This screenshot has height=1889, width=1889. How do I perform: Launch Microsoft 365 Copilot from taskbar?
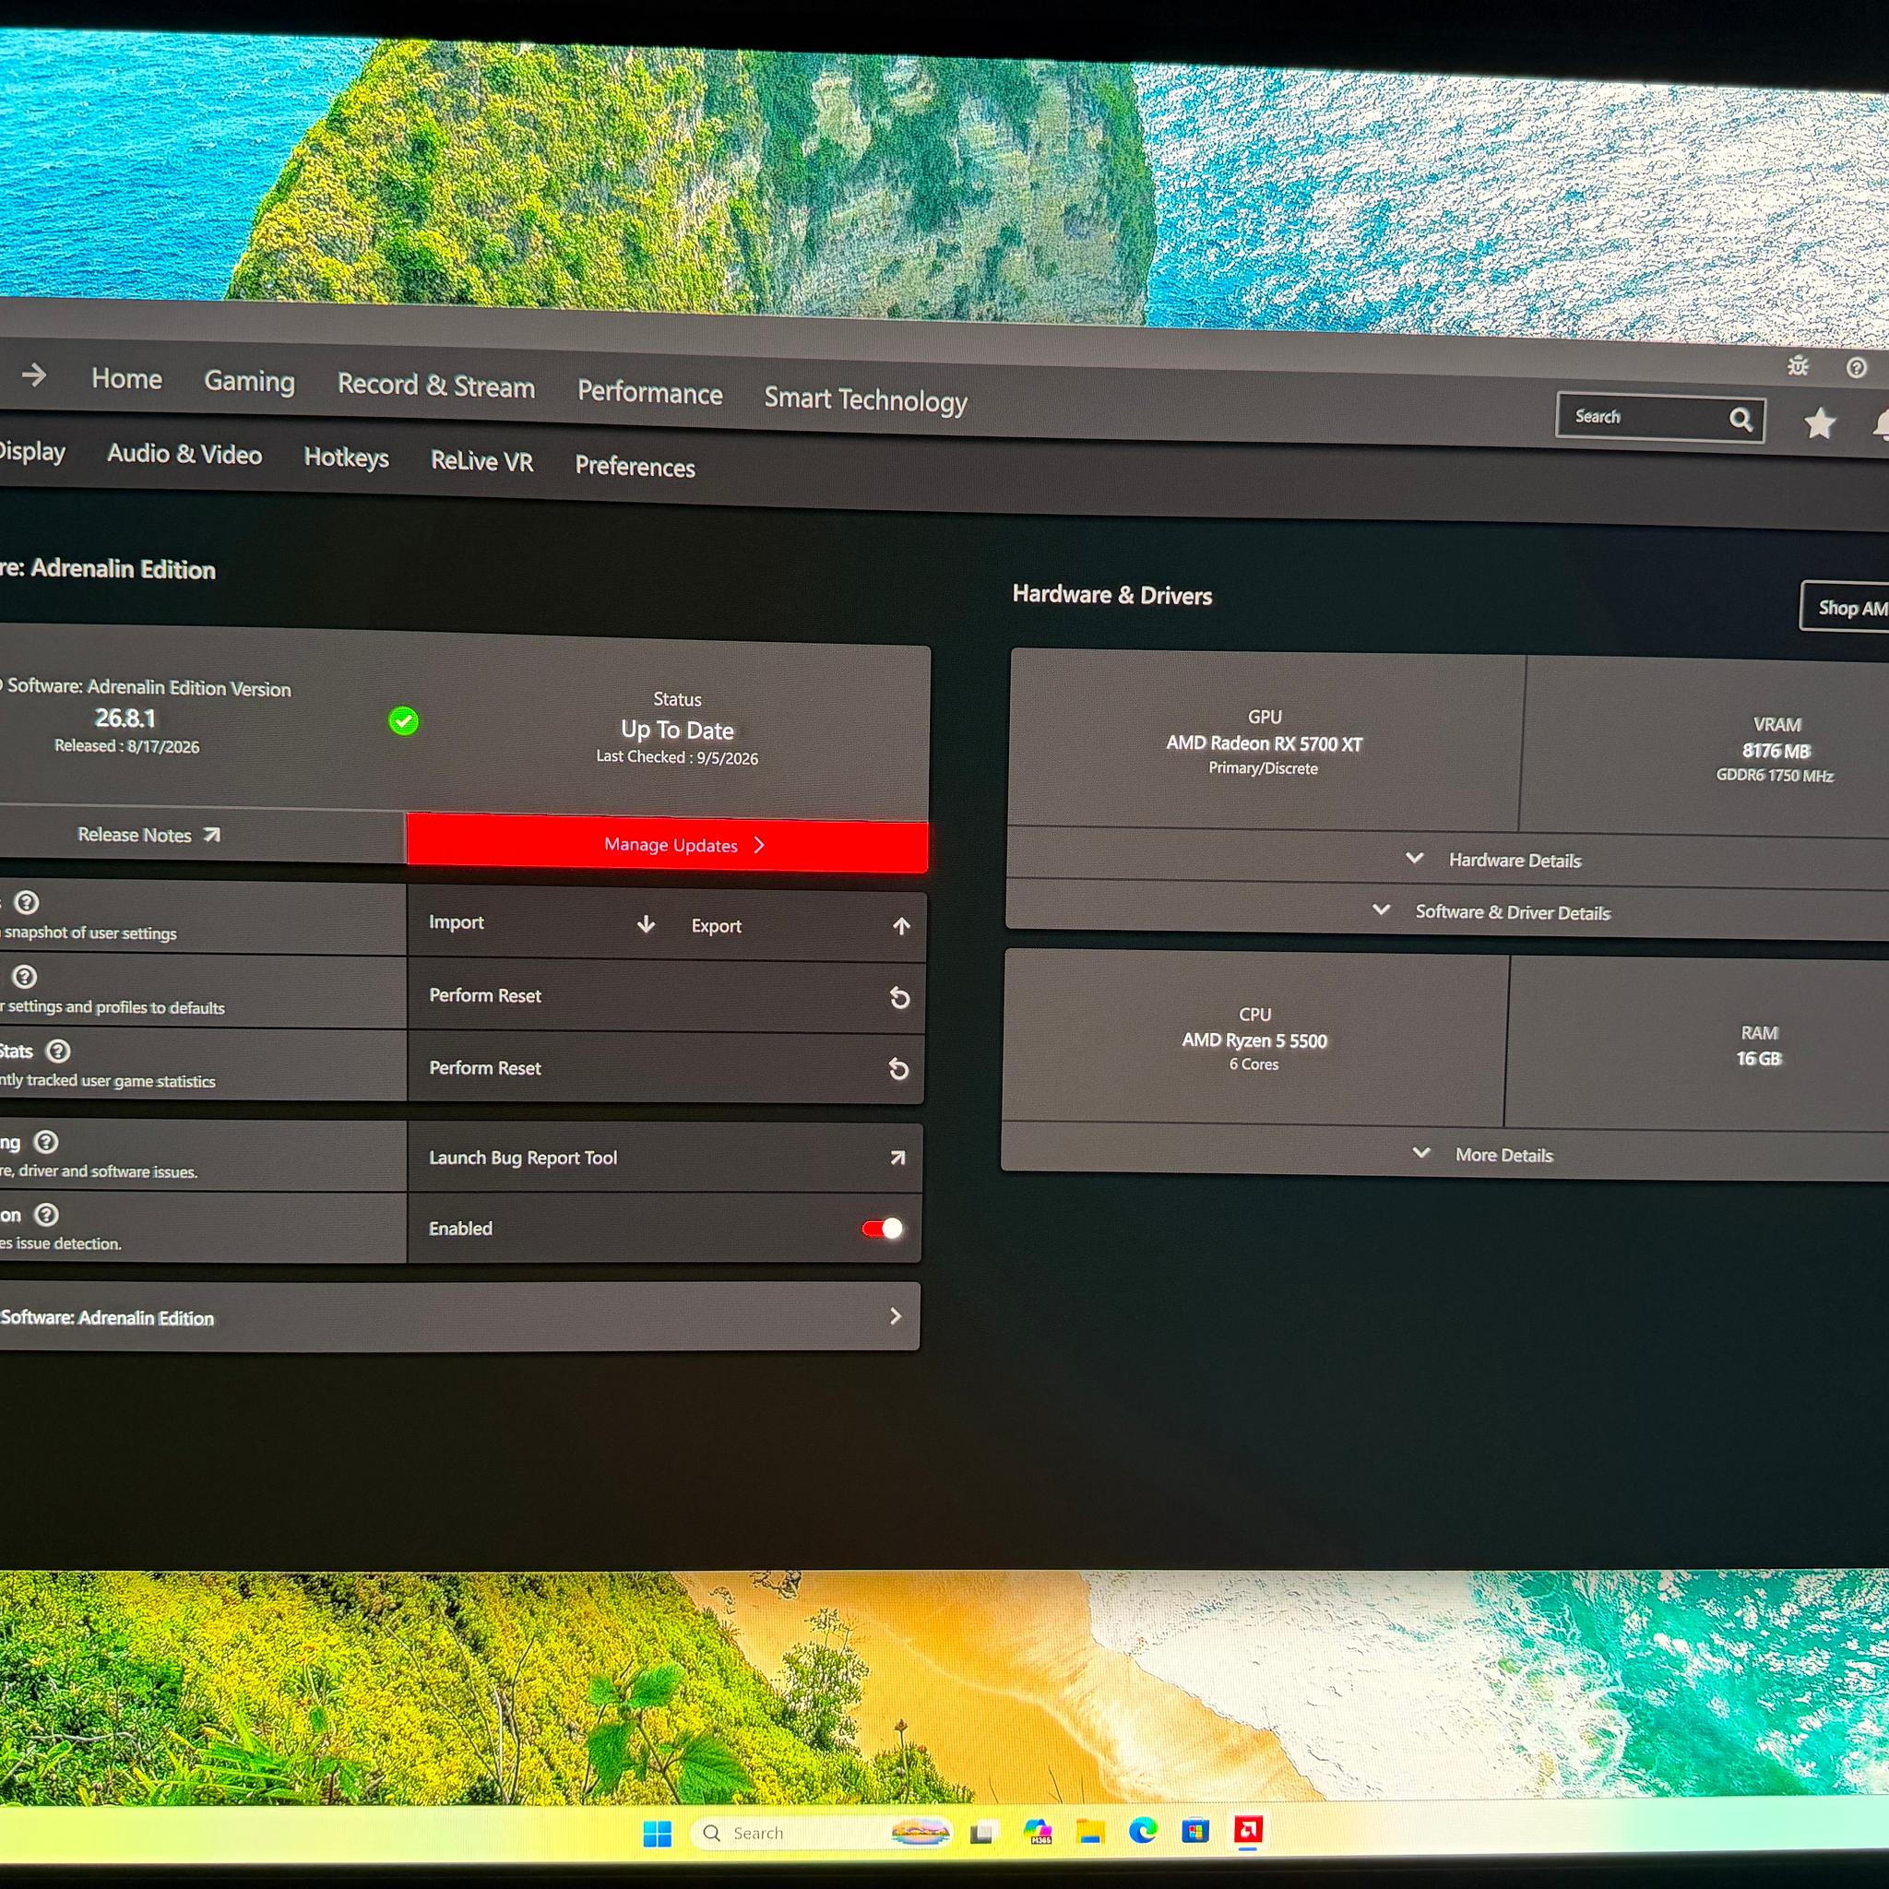coord(1038,1831)
